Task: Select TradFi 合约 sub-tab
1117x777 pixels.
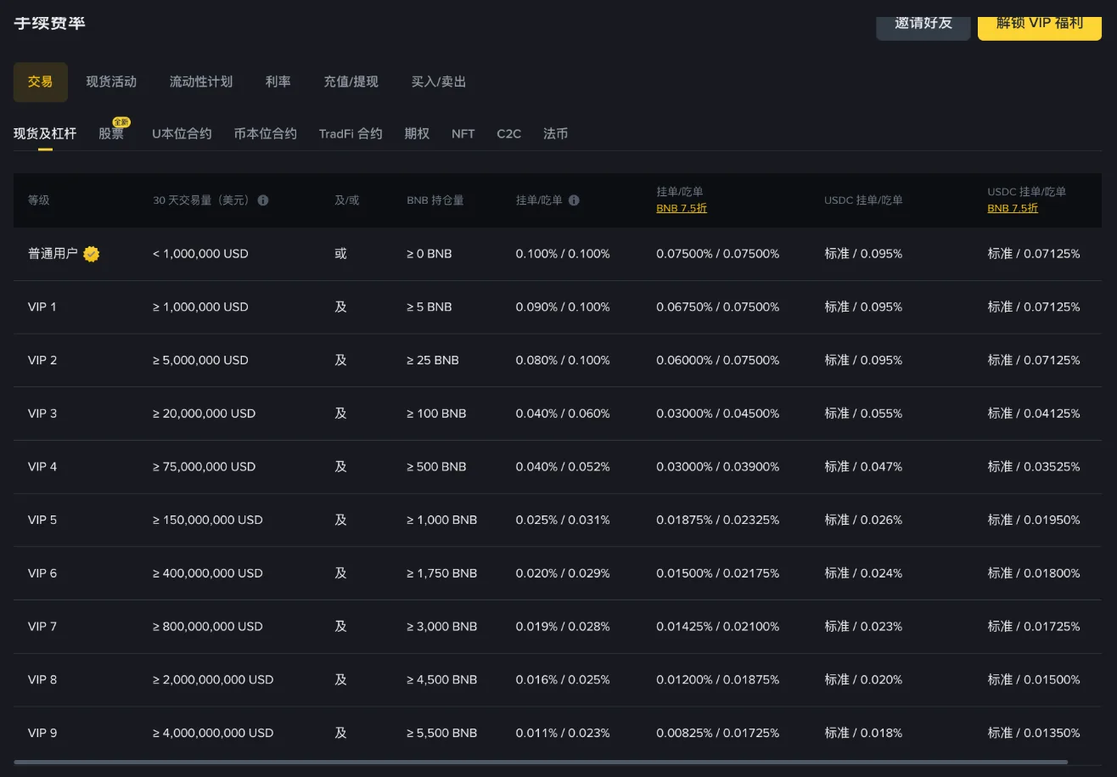Action: (351, 134)
